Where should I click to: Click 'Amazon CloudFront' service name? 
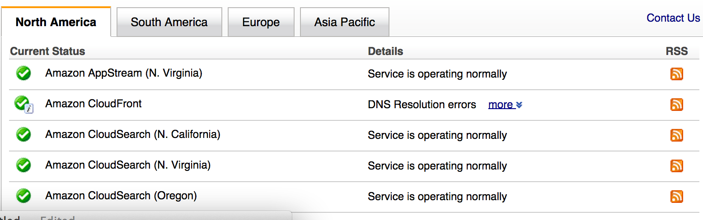(94, 104)
